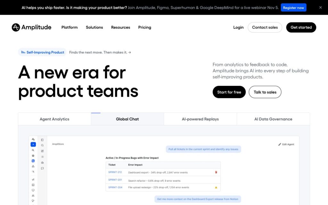
Task: Click the shapes icon in the demo sidebar
Action: tap(33, 166)
